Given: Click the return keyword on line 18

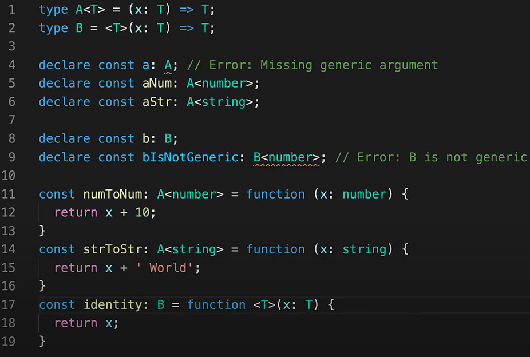Looking at the screenshot, I should click(x=76, y=323).
